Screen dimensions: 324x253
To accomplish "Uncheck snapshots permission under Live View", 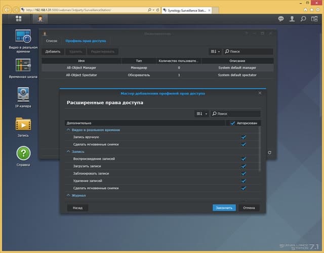I will (244, 144).
